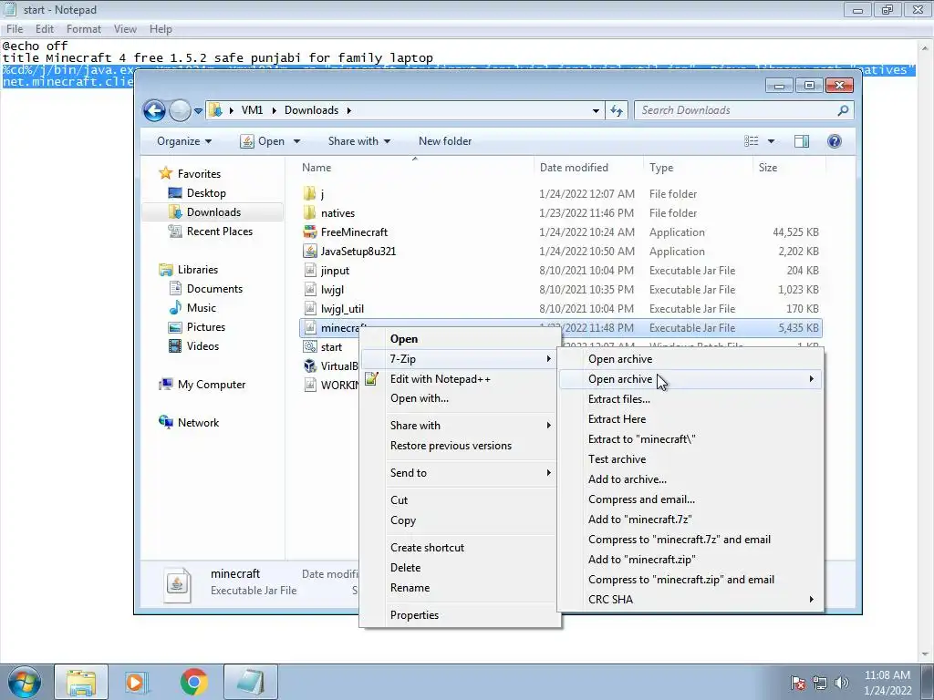Viewport: 934px width, 700px height.
Task: Expand the Send to submenu
Action: pyautogui.click(x=460, y=473)
